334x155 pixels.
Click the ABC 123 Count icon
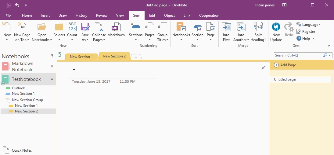(x=72, y=27)
